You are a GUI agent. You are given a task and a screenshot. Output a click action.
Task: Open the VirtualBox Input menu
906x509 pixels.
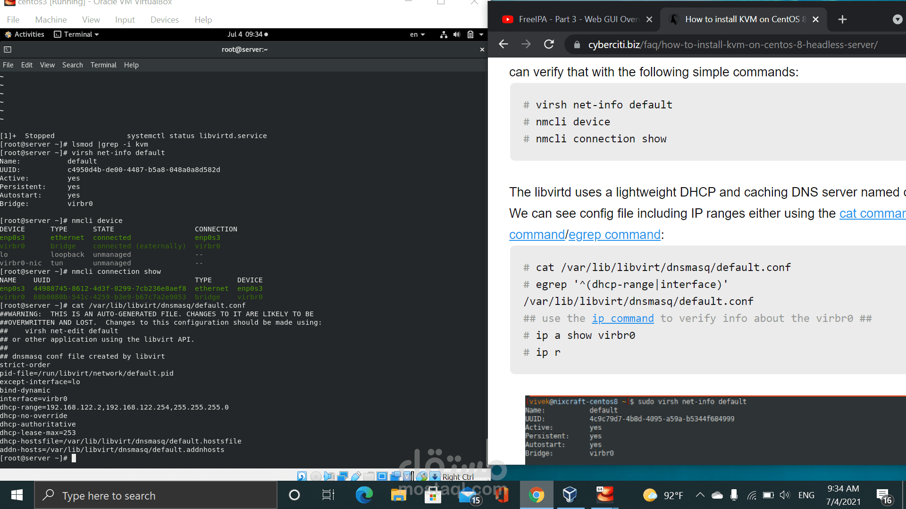pyautogui.click(x=125, y=20)
